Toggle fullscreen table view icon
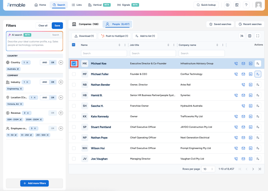 pos(258,36)
